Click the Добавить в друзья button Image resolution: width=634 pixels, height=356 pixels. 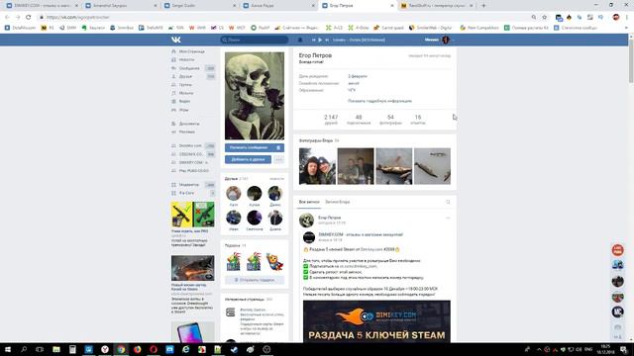[248, 159]
